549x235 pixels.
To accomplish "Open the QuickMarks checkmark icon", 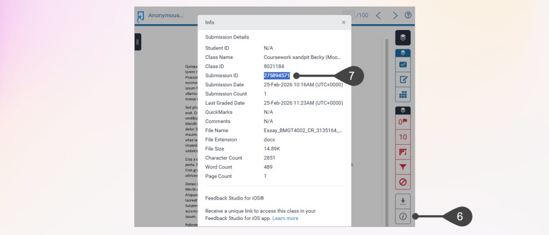I will click(402, 65).
